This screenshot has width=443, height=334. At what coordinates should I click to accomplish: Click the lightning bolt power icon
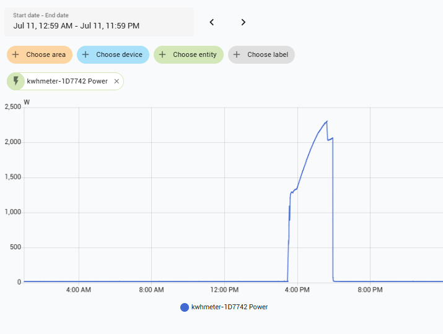tap(16, 81)
